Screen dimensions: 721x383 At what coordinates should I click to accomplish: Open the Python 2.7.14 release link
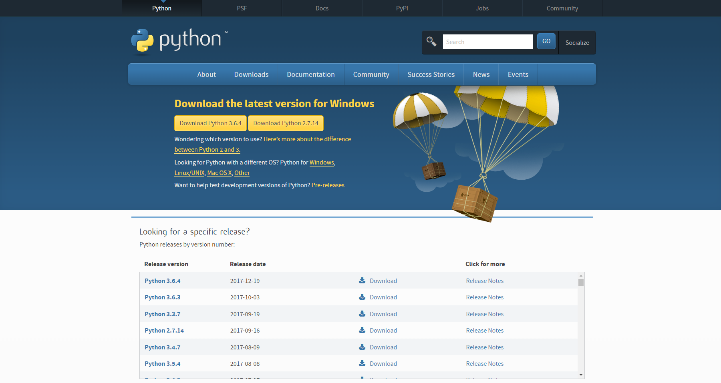click(x=164, y=331)
